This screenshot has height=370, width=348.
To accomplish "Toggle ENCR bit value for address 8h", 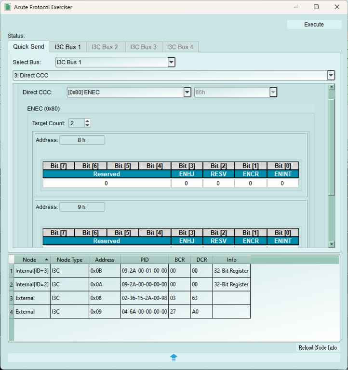I will coord(251,183).
